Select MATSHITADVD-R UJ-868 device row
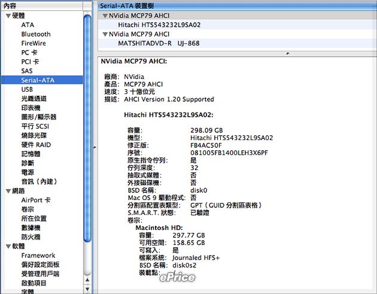This screenshot has height=294, width=377. click(238, 44)
